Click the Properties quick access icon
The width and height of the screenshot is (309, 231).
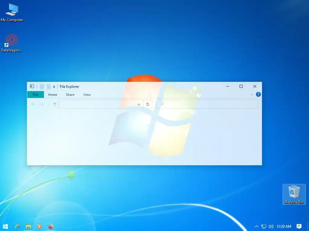[42, 86]
